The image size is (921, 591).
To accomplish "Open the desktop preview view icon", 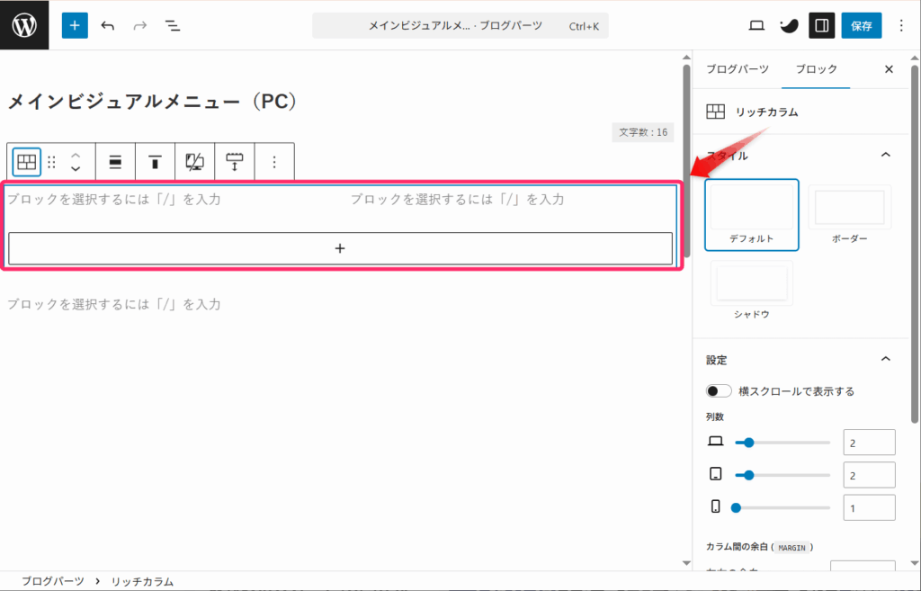I will 756,25.
